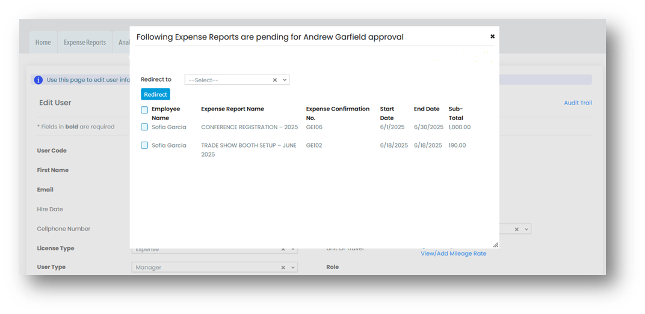Open the Audit Trail link
Screen dimensions: 645x314
(578, 103)
